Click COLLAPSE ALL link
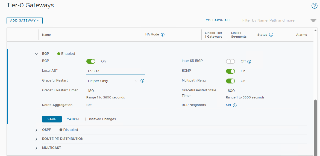The image size is (320, 156). point(218,20)
